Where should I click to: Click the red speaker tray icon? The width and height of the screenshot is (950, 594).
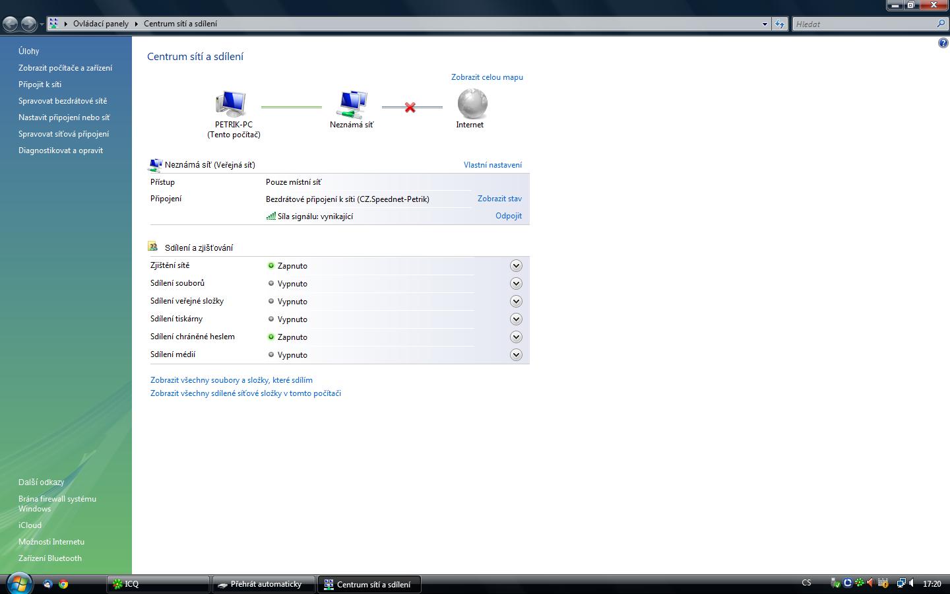click(870, 583)
